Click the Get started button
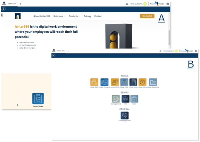 pos(147,16)
